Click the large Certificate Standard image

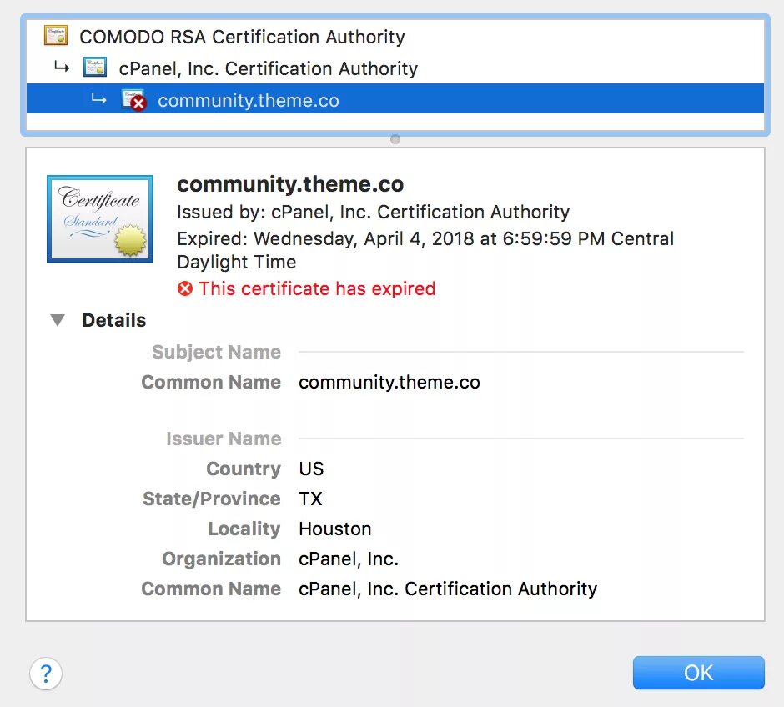point(100,218)
